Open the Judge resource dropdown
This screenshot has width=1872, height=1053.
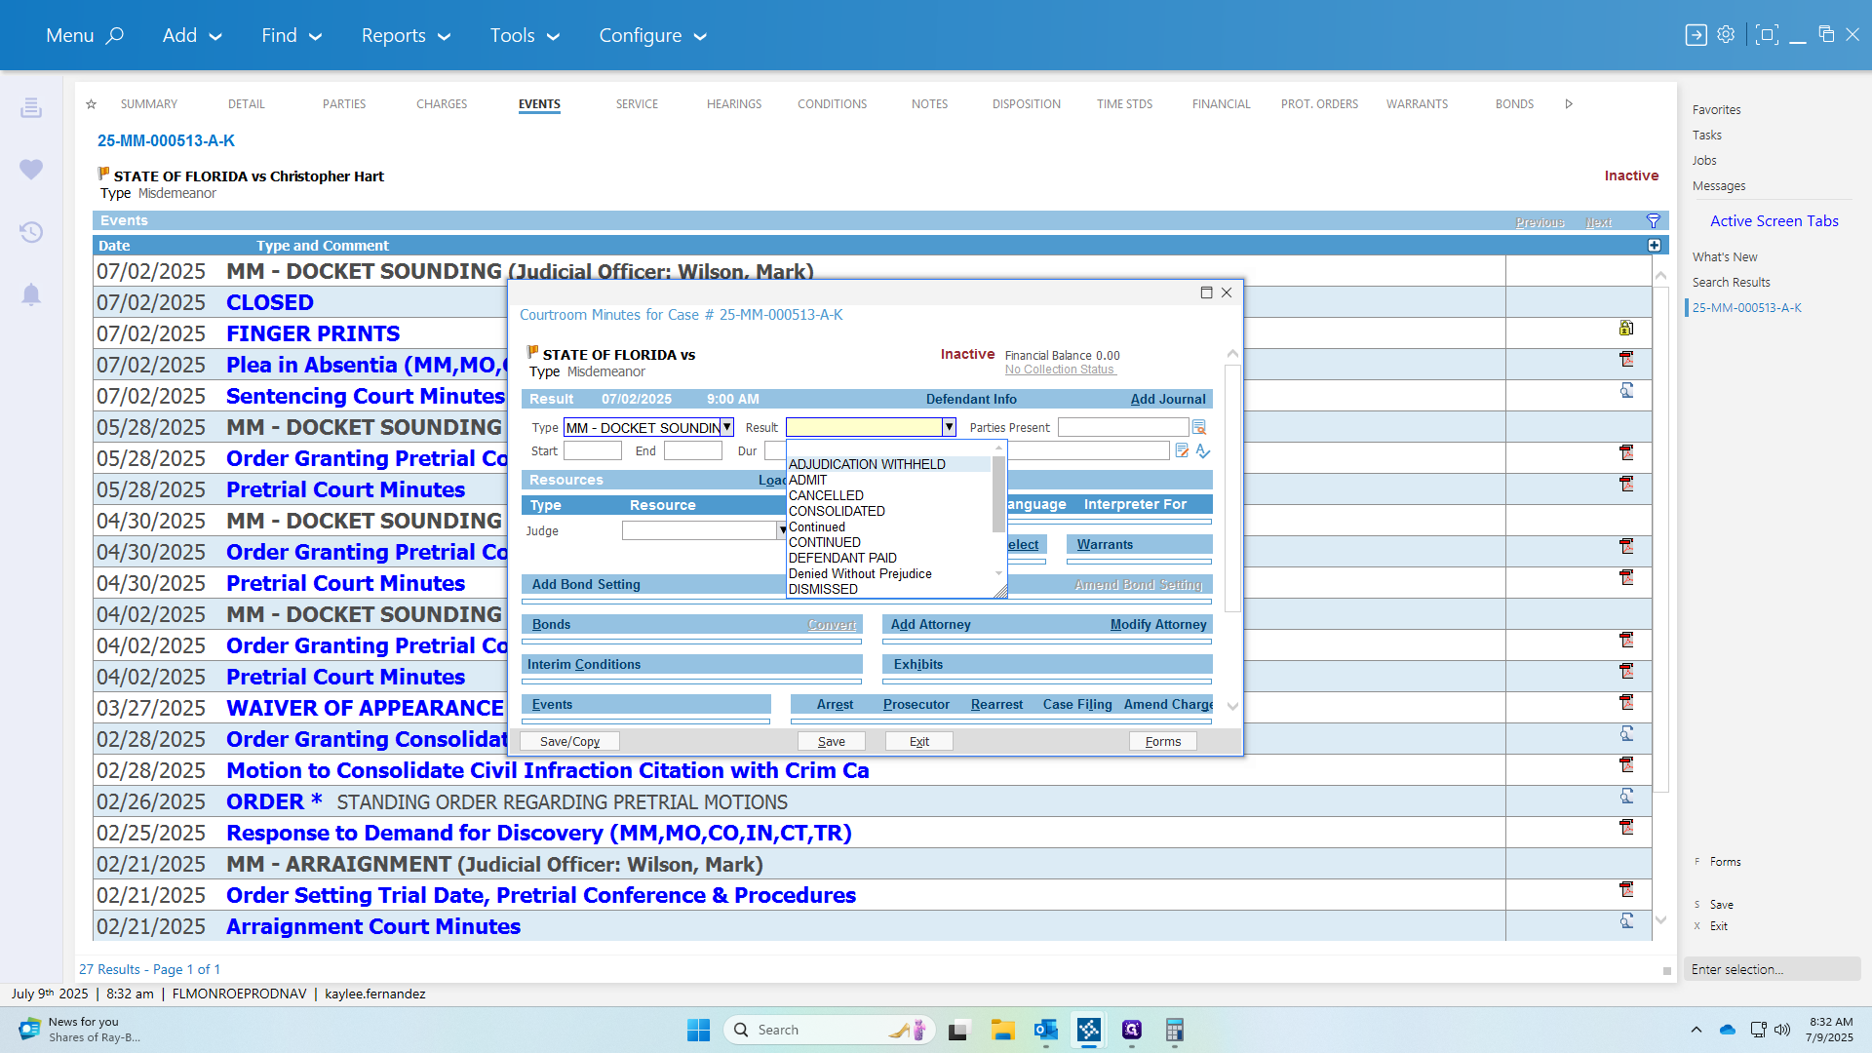(782, 530)
